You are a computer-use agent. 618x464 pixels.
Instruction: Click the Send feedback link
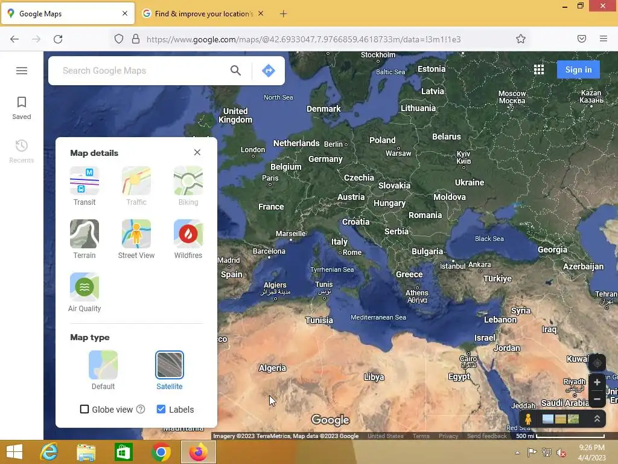coord(487,436)
